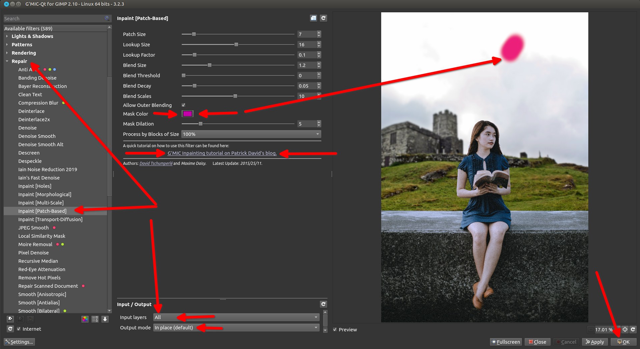The height and width of the screenshot is (349, 640).
Task: Toggle the Internet checkbox
Action: tap(19, 329)
